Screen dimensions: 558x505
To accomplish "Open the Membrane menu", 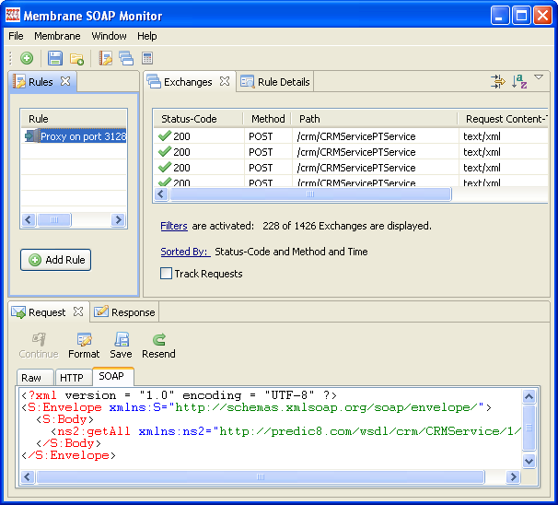I will point(57,36).
